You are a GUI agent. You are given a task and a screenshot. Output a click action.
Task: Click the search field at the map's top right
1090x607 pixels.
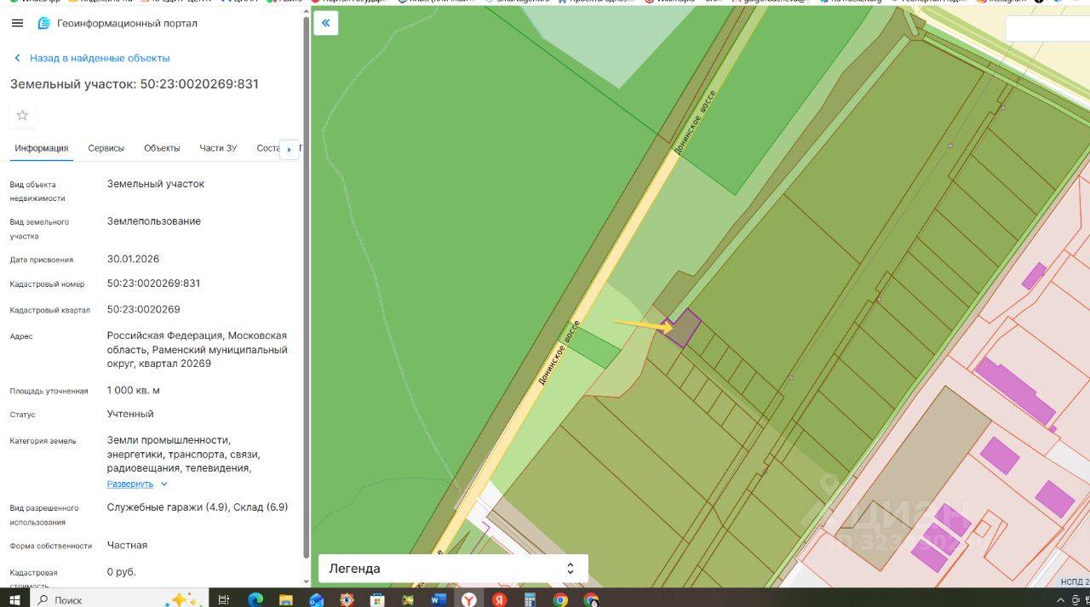click(x=1047, y=29)
